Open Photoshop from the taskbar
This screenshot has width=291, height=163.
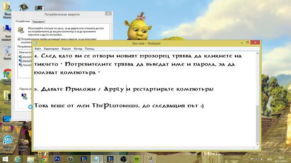click(57, 159)
